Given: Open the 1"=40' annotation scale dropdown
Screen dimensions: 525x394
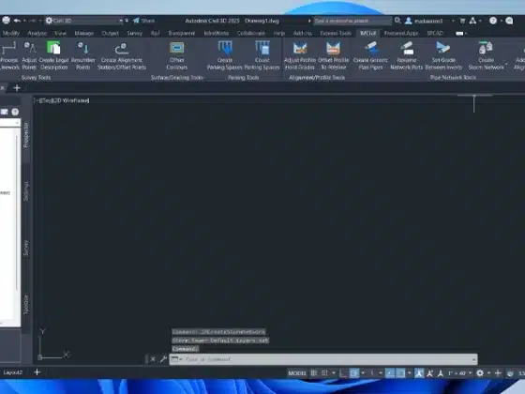Looking at the screenshot, I should pyautogui.click(x=460, y=373).
